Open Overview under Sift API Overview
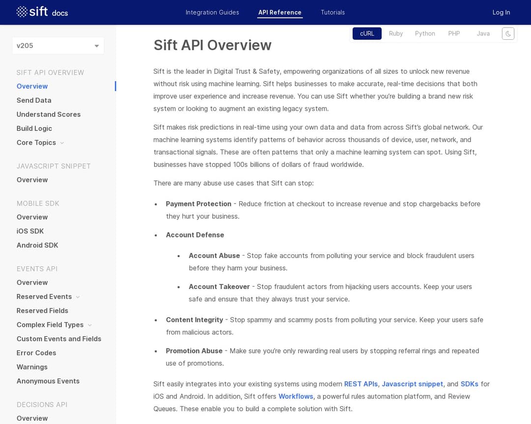The height and width of the screenshot is (424, 531). pyautogui.click(x=32, y=86)
